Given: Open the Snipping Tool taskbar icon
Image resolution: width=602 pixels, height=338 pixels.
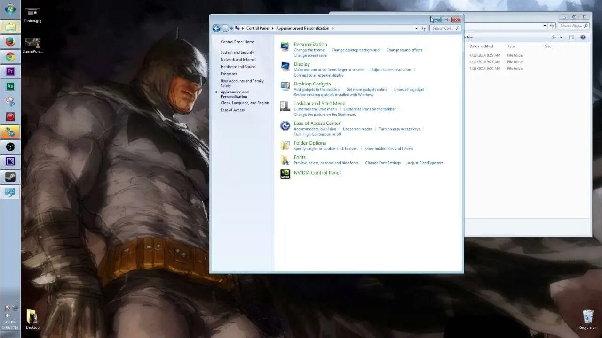Looking at the screenshot, I should click(10, 101).
